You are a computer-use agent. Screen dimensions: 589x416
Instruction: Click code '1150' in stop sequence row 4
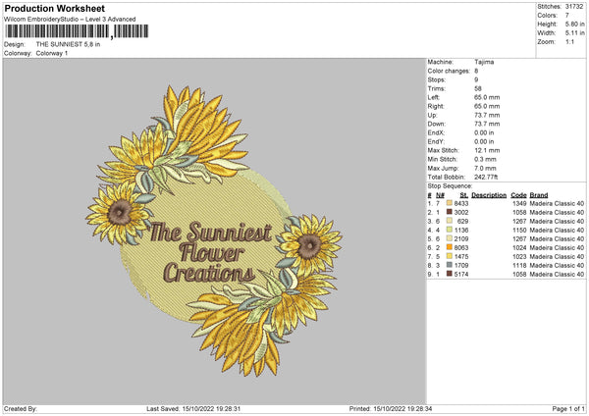(x=519, y=231)
